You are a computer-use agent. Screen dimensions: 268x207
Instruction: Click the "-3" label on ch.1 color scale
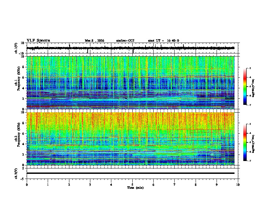pyautogui.click(x=249, y=68)
